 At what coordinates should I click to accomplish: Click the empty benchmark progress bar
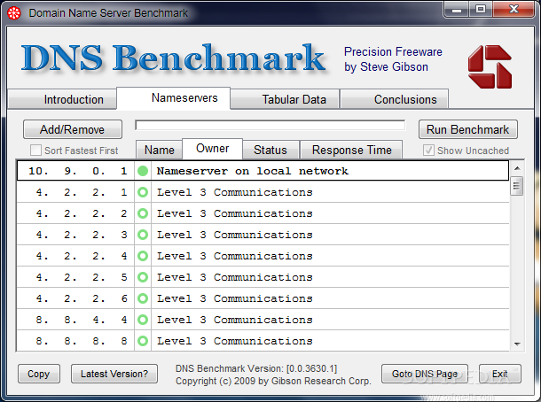pos(270,125)
